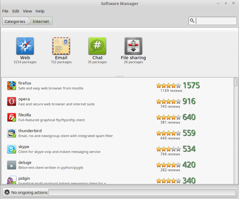239x199 pixels.
Task: Select the pidgin application icon
Action: [12, 180]
